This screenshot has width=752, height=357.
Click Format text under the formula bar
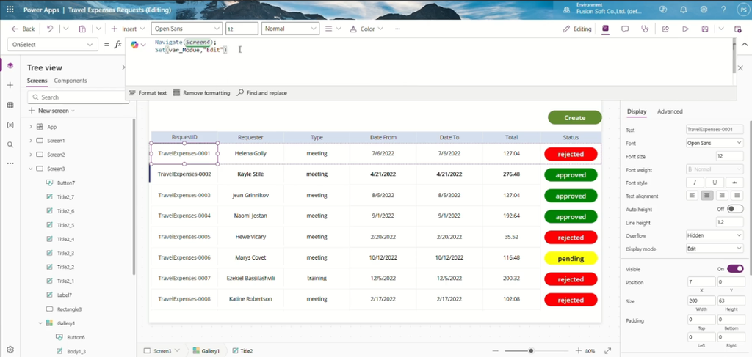click(148, 93)
